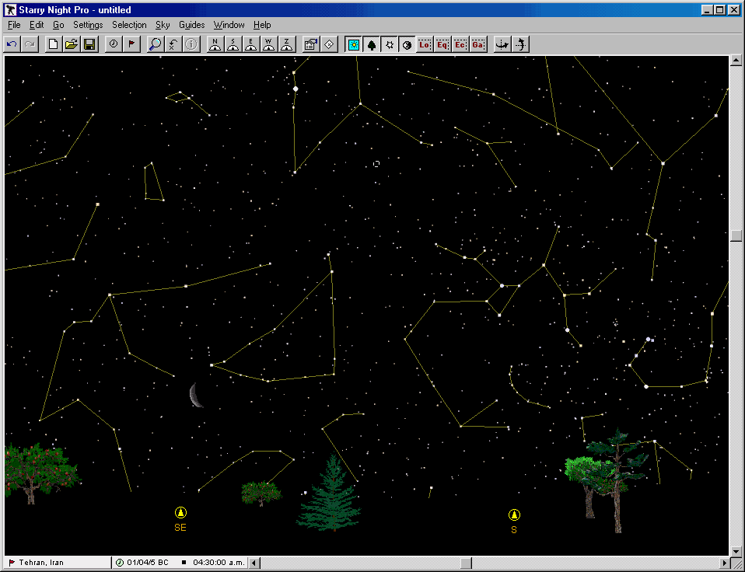
Task: Toggle the Ga galactic guides button
Action: pyautogui.click(x=478, y=44)
